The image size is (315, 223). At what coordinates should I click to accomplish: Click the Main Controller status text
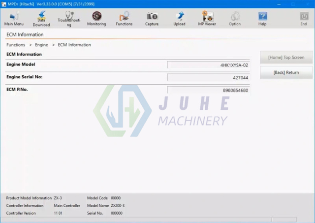coord(67,205)
